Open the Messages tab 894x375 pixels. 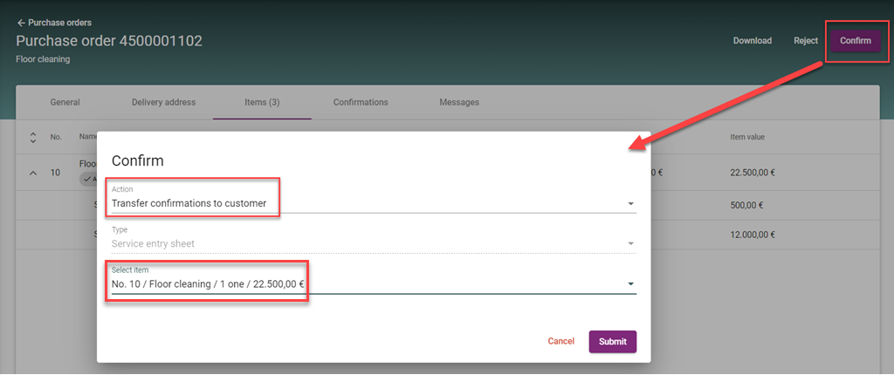pyautogui.click(x=459, y=102)
